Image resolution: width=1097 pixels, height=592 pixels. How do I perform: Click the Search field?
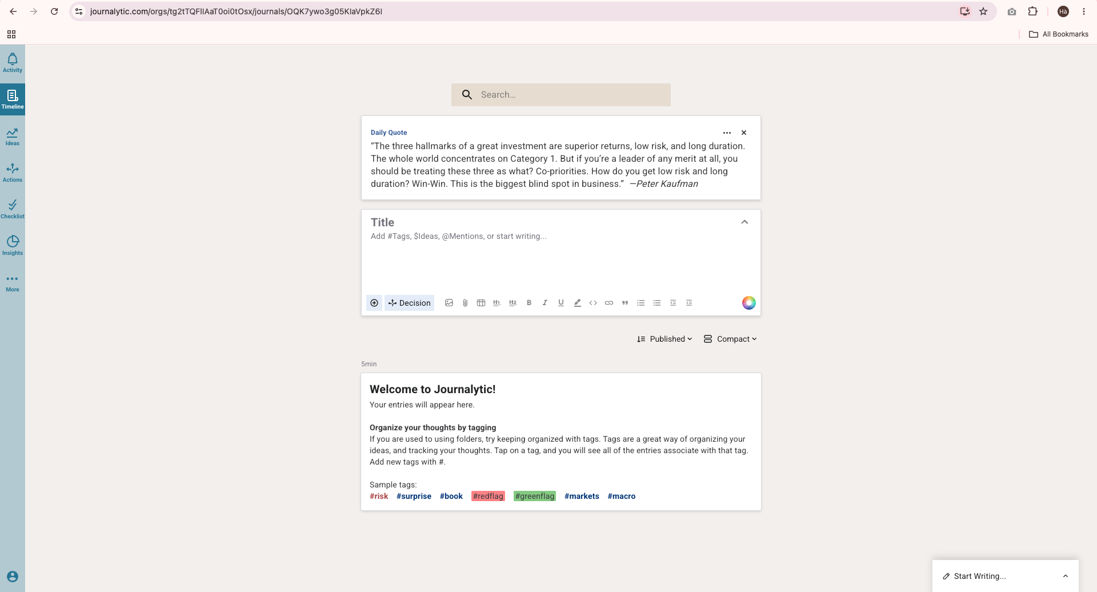[560, 95]
